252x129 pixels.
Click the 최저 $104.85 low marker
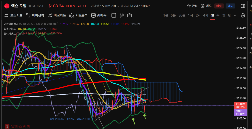pyautogui.click(x=71, y=119)
